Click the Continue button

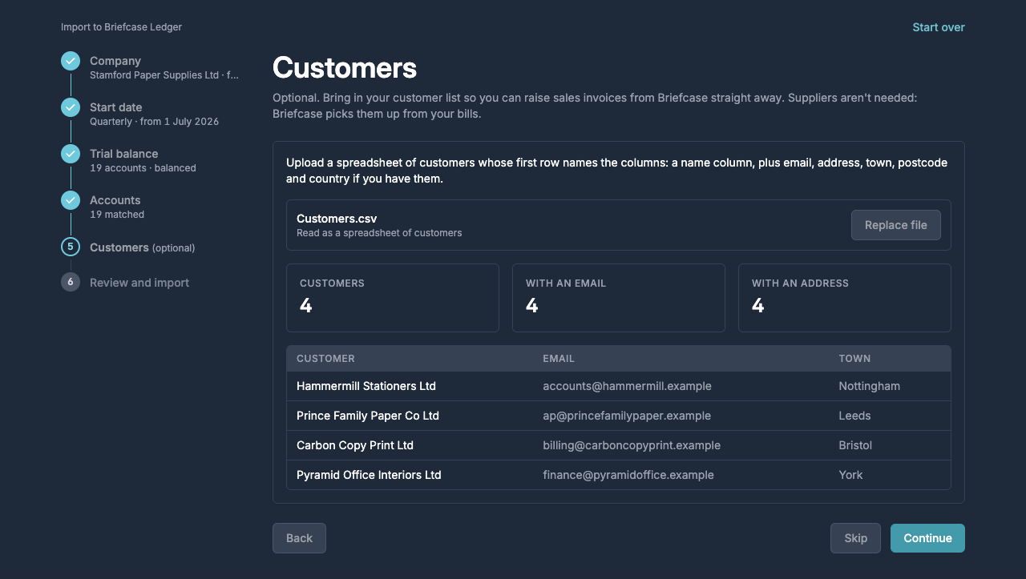[x=927, y=538]
